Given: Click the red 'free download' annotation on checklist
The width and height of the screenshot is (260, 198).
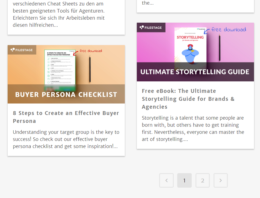Looking at the screenshot, I should [x=91, y=51].
